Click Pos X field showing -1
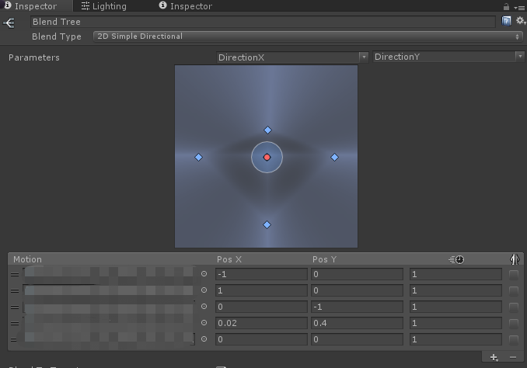The width and height of the screenshot is (527, 368). (261, 274)
